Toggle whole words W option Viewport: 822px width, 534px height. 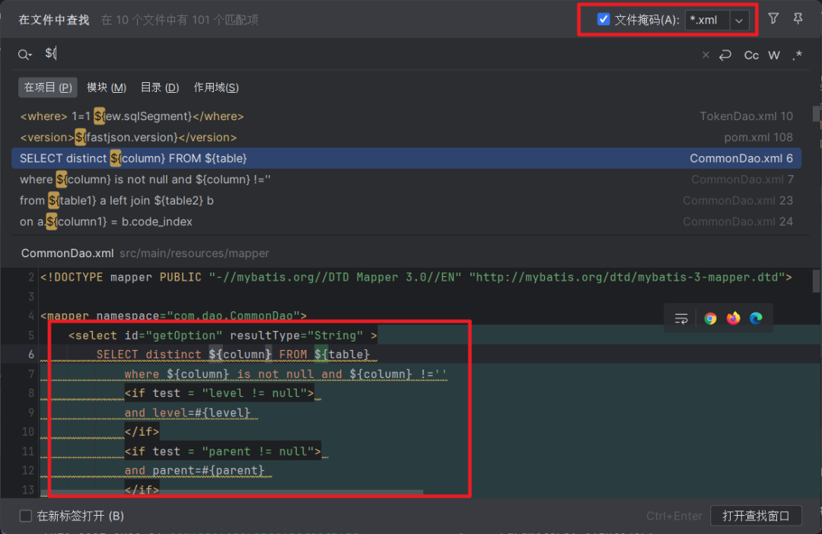774,55
